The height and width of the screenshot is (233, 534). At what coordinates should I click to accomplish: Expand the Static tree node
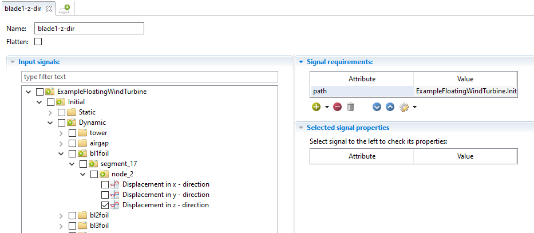(51, 112)
